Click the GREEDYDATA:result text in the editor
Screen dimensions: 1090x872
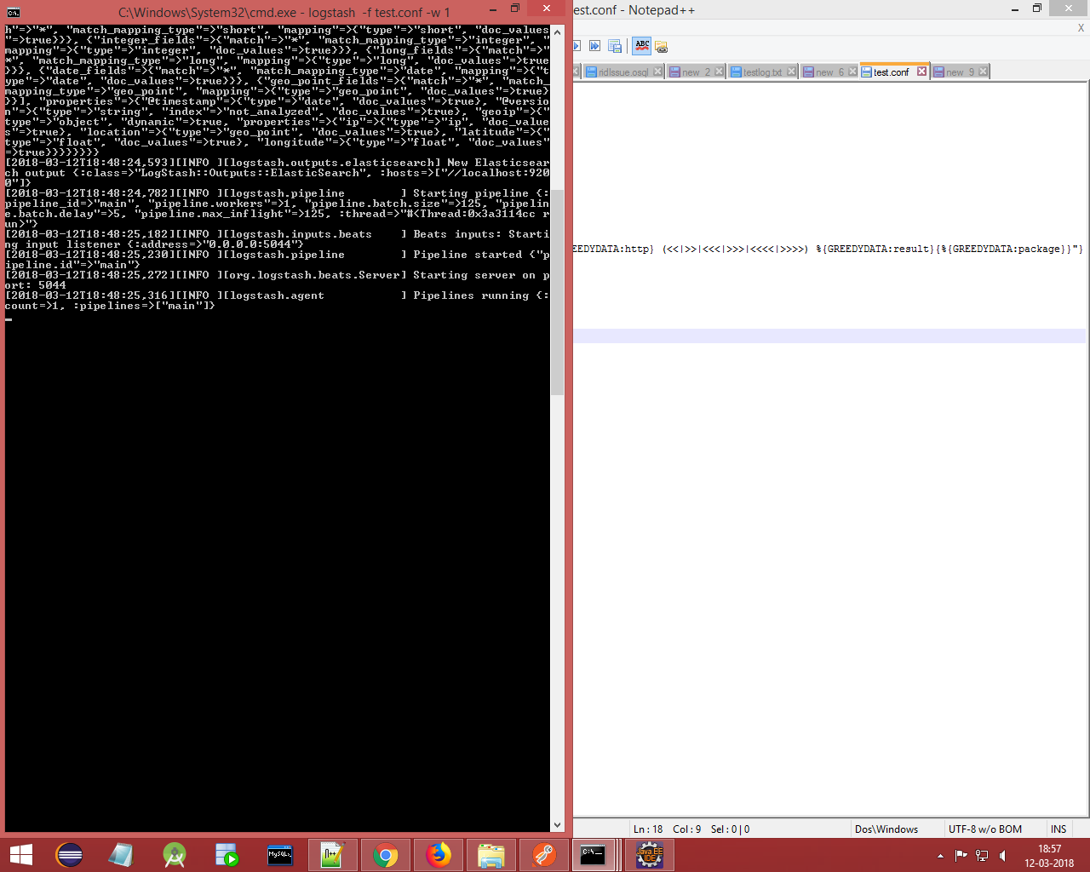(x=878, y=250)
